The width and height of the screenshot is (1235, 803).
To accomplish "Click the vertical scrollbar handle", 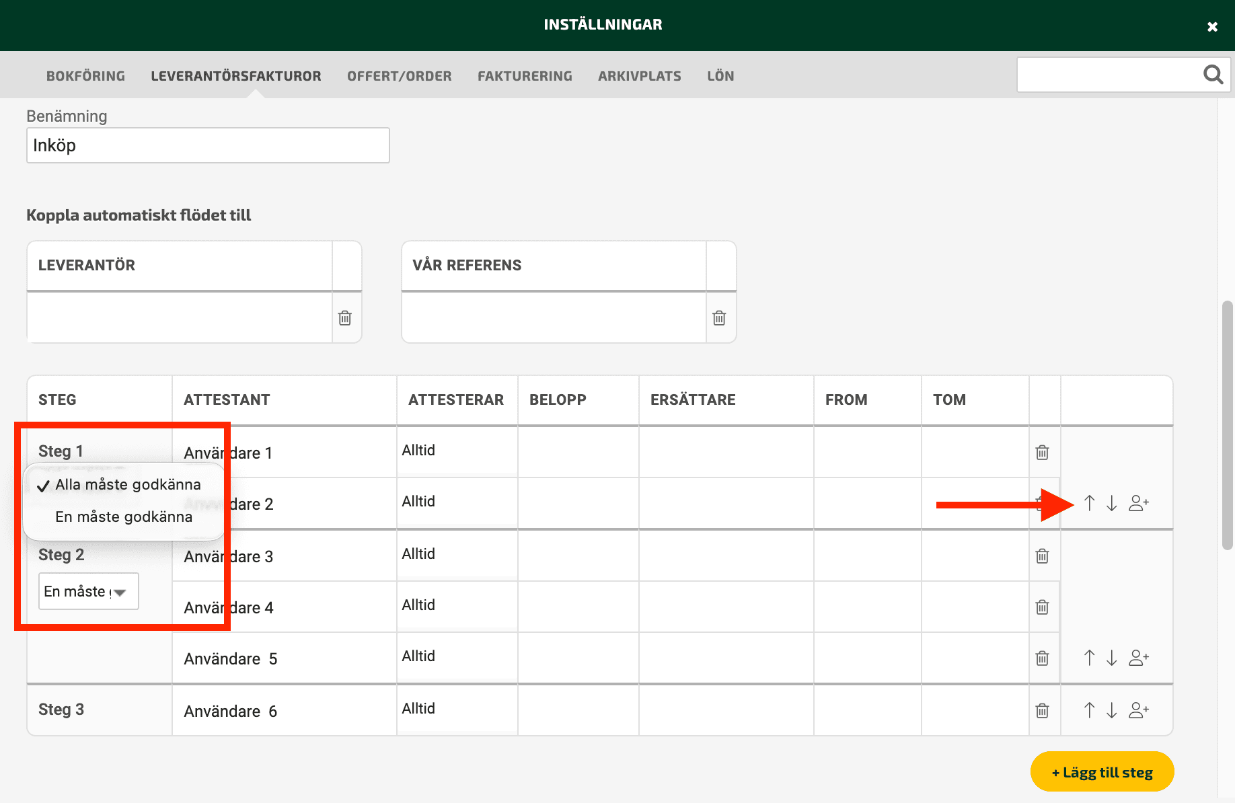I will click(x=1228, y=425).
